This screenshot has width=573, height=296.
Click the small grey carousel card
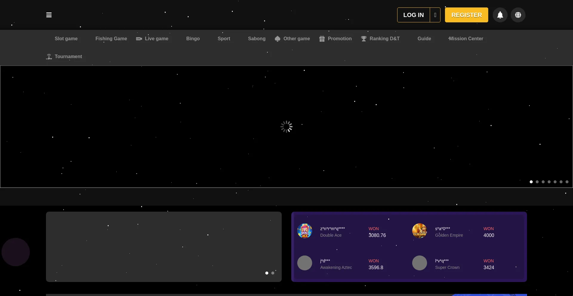164,247
